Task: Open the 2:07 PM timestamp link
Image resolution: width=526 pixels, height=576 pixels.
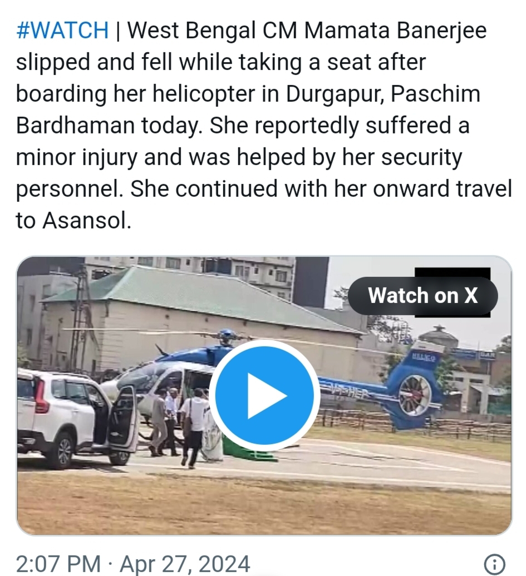Action: (x=58, y=564)
